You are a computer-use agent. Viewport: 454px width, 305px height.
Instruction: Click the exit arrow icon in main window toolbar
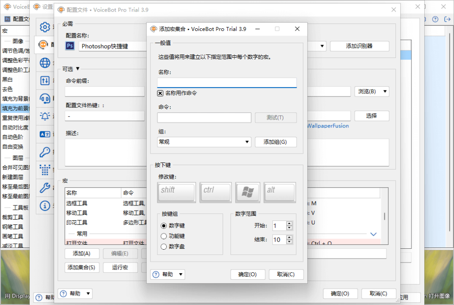tap(447, 19)
